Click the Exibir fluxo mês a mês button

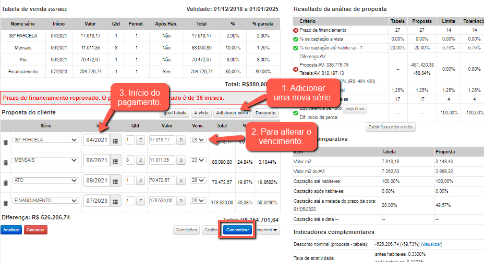pos(391,127)
